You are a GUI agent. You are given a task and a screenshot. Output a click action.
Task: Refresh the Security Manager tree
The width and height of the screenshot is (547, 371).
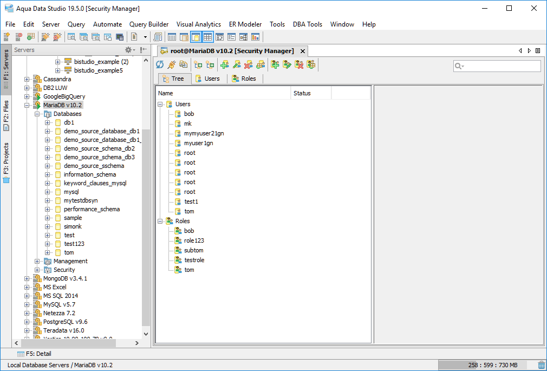(160, 64)
